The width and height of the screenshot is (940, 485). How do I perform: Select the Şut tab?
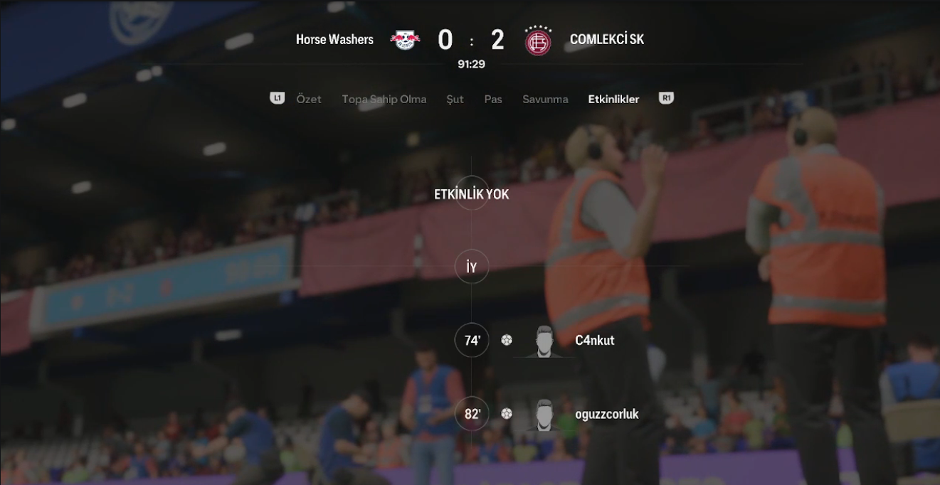point(455,99)
